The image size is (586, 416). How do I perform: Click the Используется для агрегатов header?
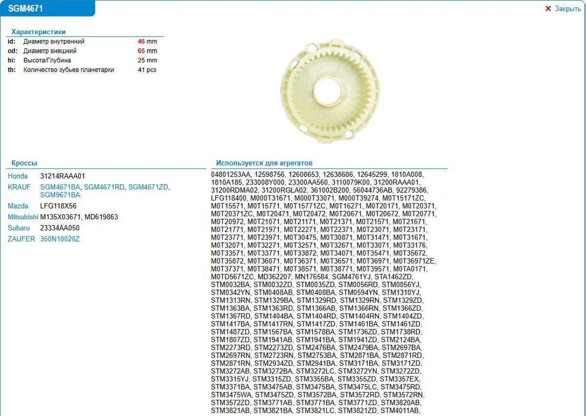[x=264, y=163]
